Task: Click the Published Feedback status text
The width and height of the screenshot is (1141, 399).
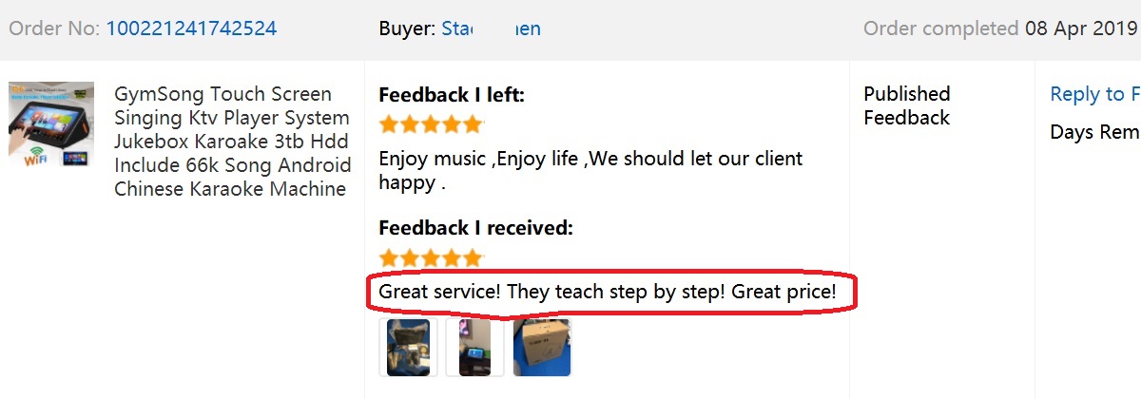Action: point(906,105)
